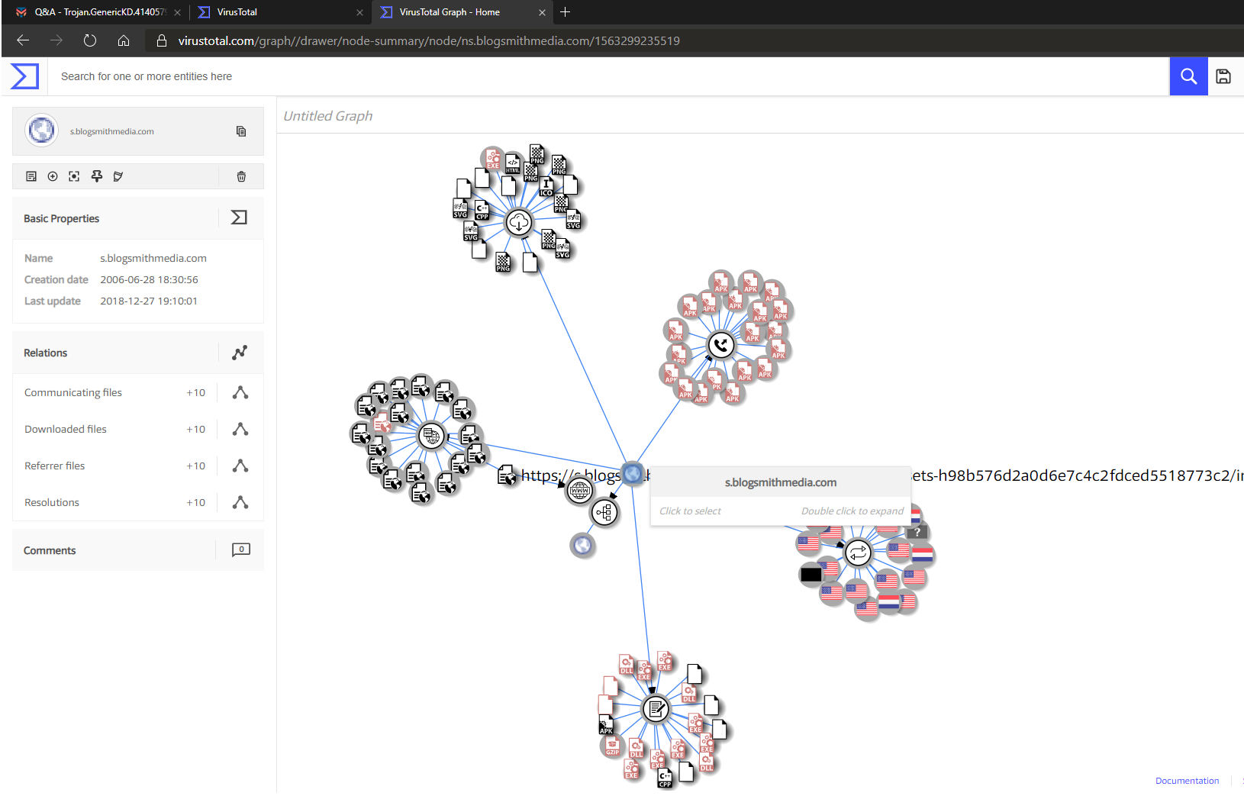1244x796 pixels.
Task: Save the graph with the floppy disk icon
Action: [1223, 76]
